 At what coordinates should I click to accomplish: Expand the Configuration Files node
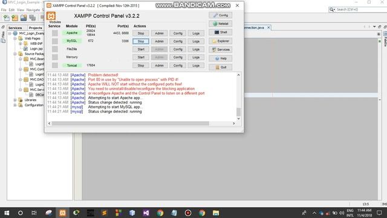[x=15, y=105]
